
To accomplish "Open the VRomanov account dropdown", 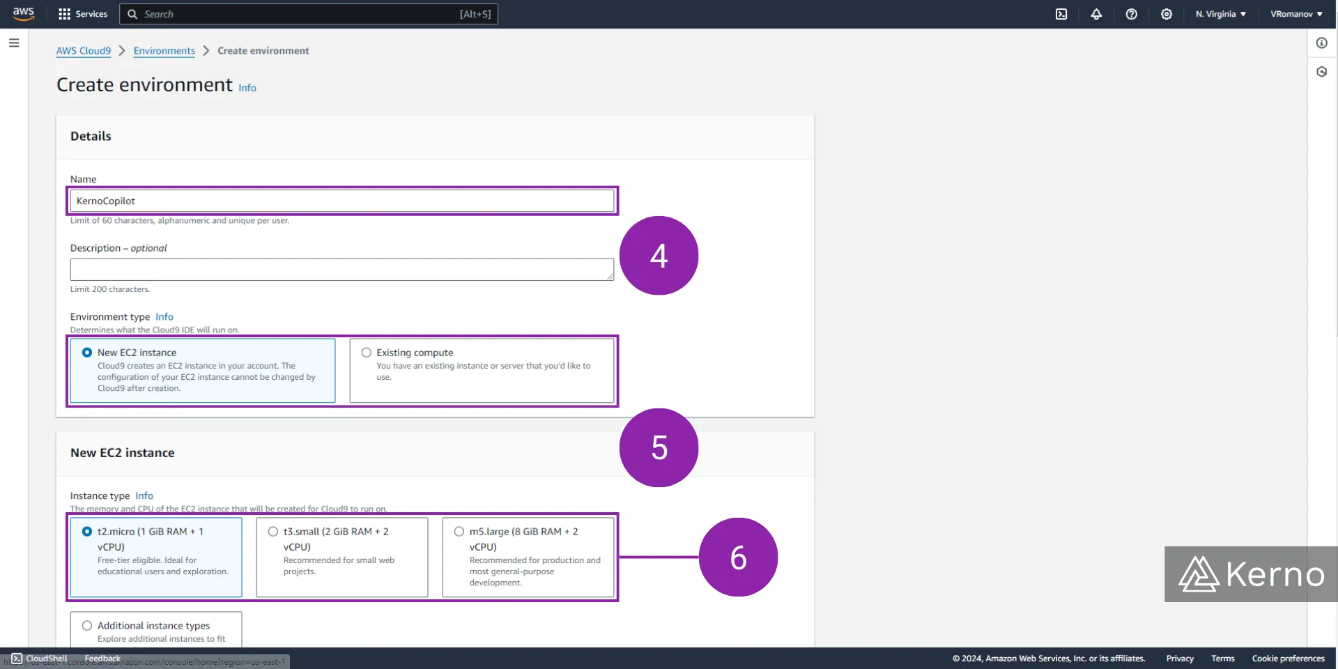I will (x=1296, y=14).
